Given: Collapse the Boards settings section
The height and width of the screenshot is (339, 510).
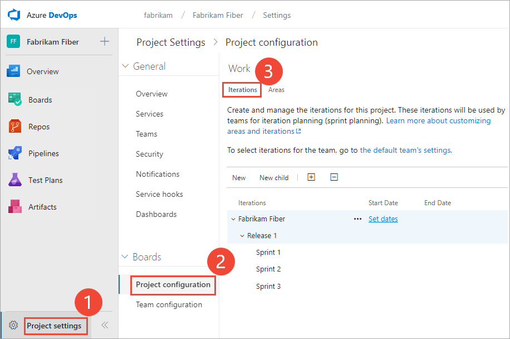Looking at the screenshot, I should click(x=125, y=257).
